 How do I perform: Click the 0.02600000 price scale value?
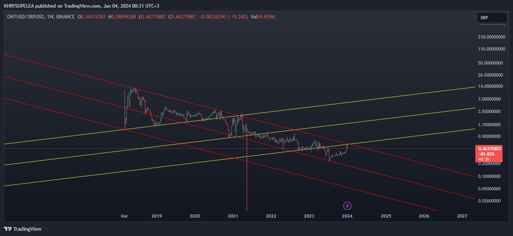pos(490,200)
